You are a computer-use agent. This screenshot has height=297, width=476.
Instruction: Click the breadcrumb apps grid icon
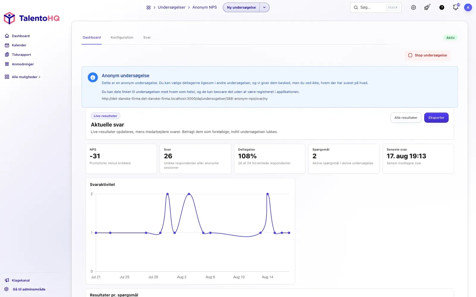(148, 7)
